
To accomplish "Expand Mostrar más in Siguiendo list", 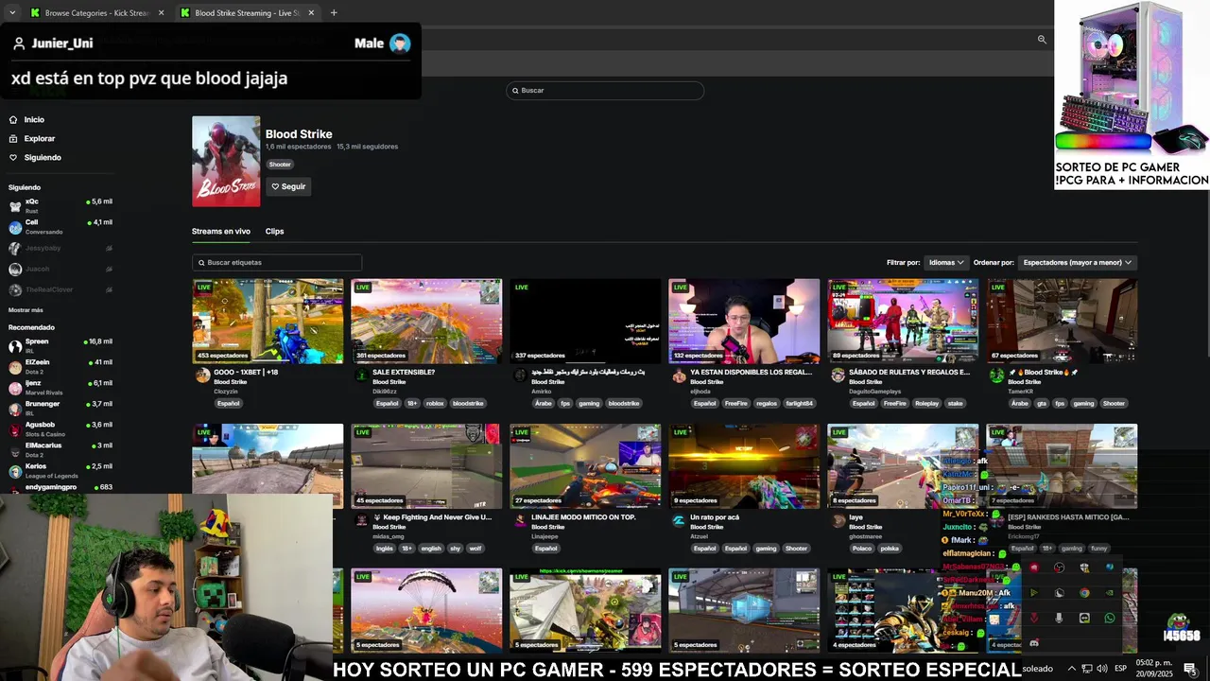I will pos(26,310).
